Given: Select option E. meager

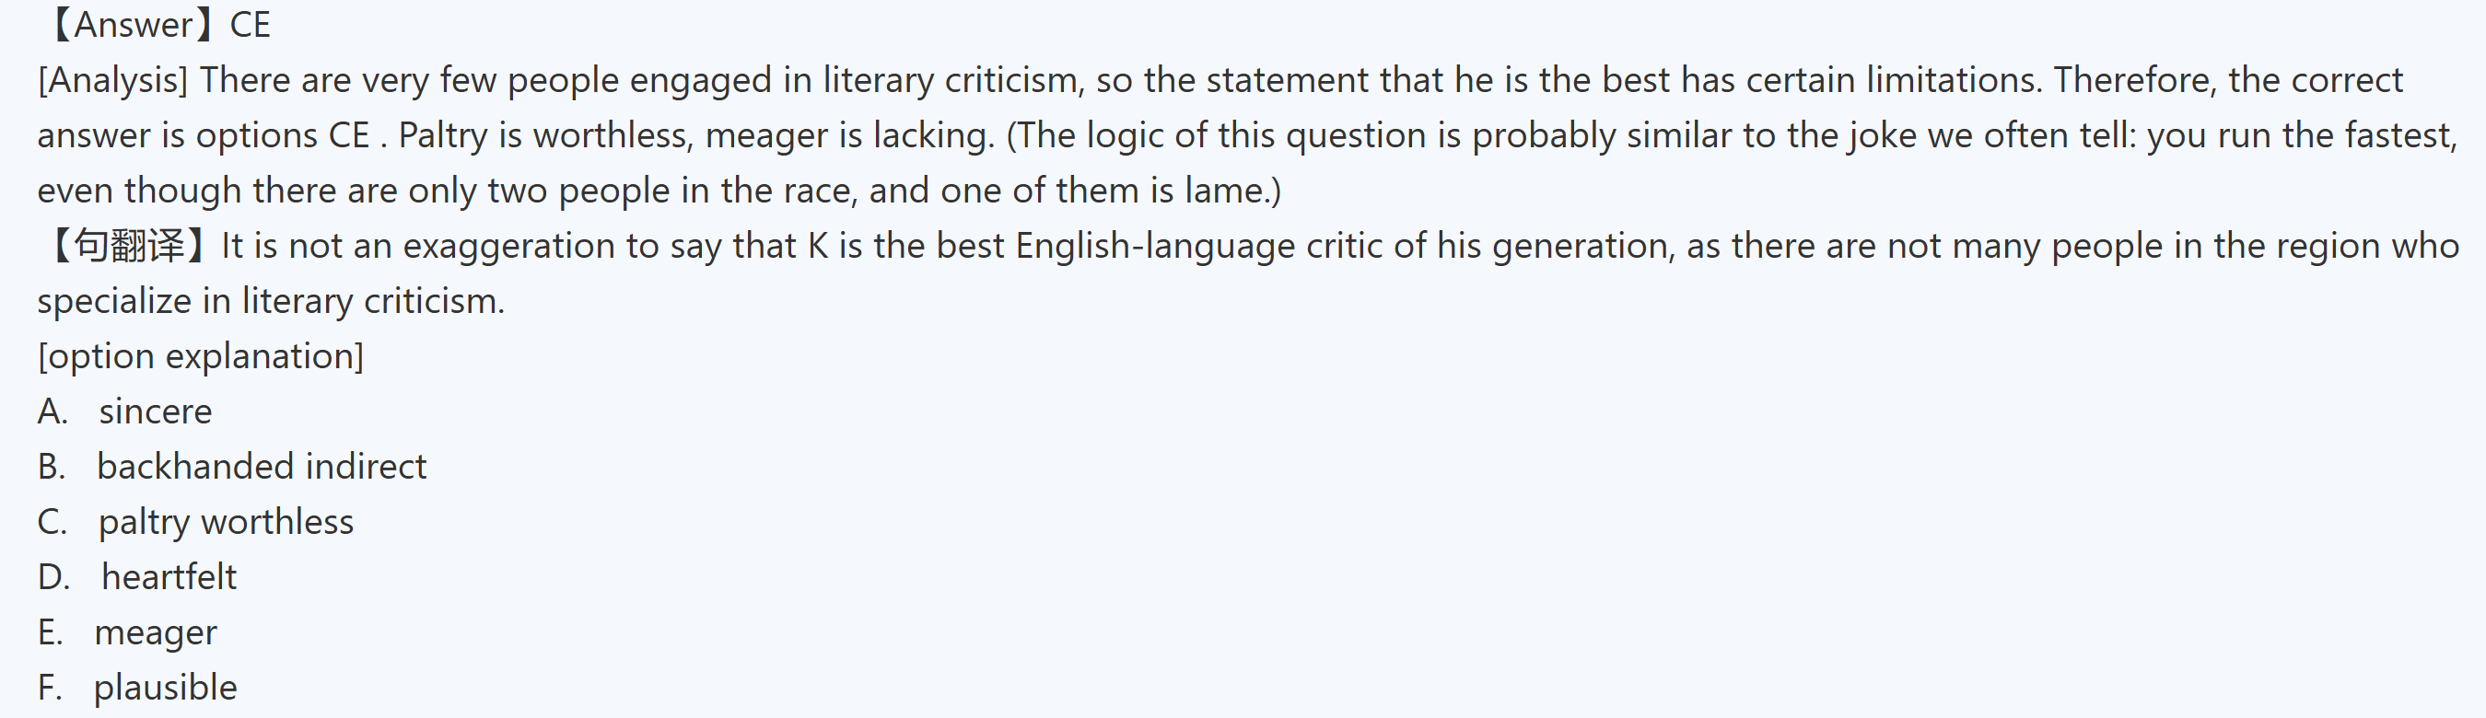Looking at the screenshot, I should click(x=156, y=633).
